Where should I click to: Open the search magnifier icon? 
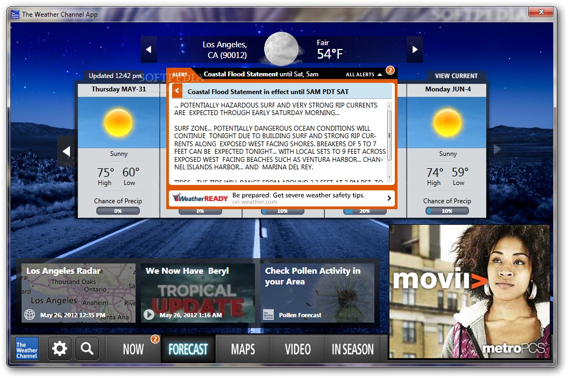pyautogui.click(x=87, y=348)
